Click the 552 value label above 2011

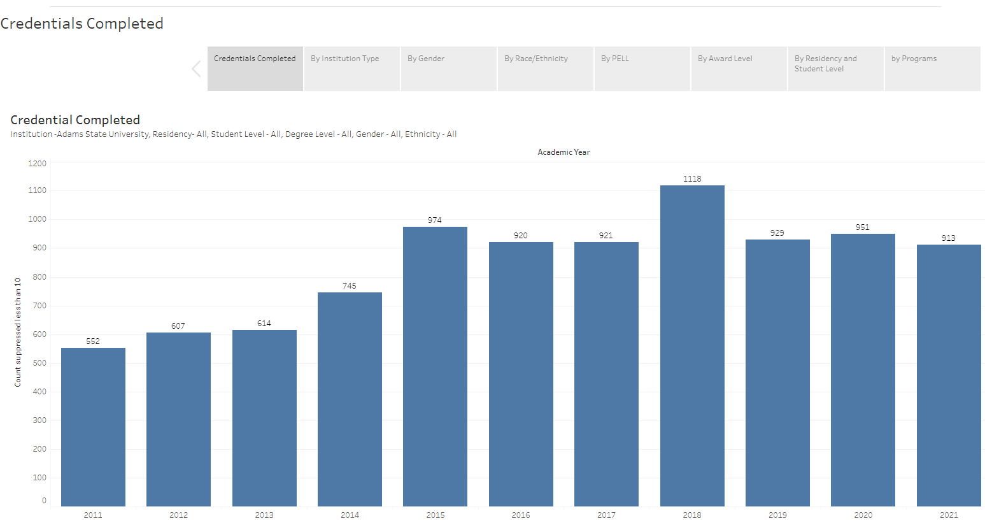93,341
